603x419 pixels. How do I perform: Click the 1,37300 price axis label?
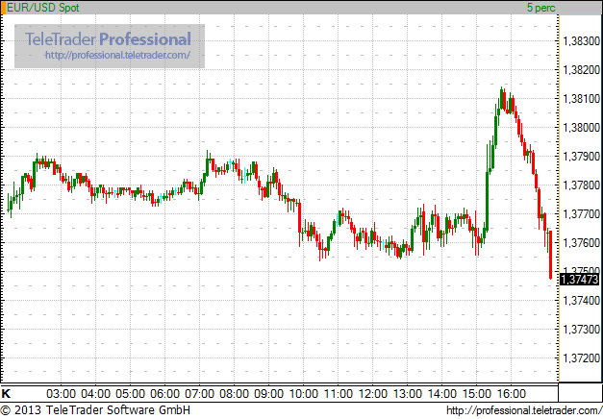[x=581, y=329]
